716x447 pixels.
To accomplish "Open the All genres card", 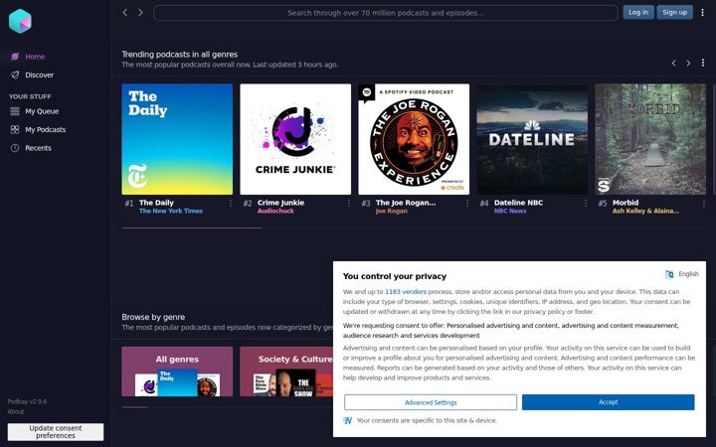I will (x=177, y=372).
